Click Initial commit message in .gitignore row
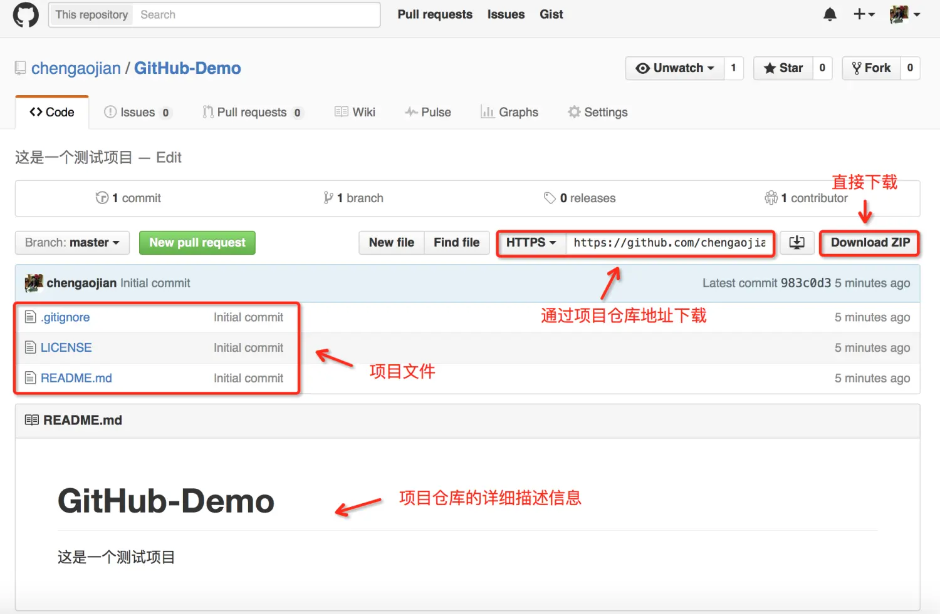940x614 pixels. point(248,317)
